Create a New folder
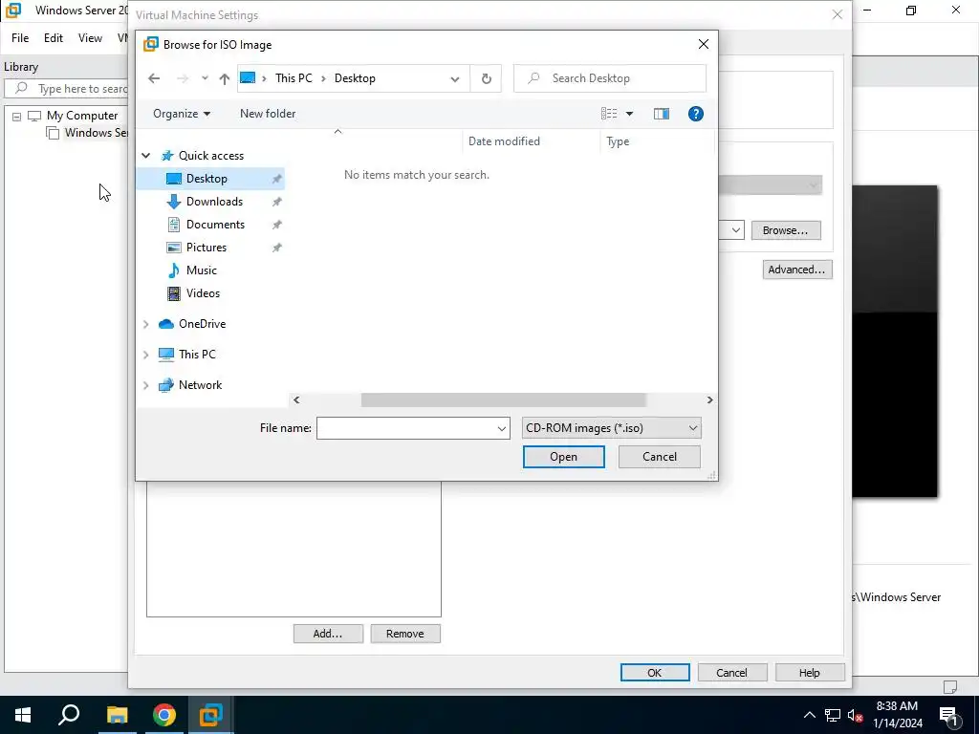Image resolution: width=979 pixels, height=734 pixels. 268,114
